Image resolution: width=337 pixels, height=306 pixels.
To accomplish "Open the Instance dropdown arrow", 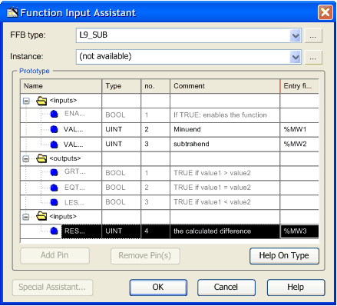I will 296,57.
